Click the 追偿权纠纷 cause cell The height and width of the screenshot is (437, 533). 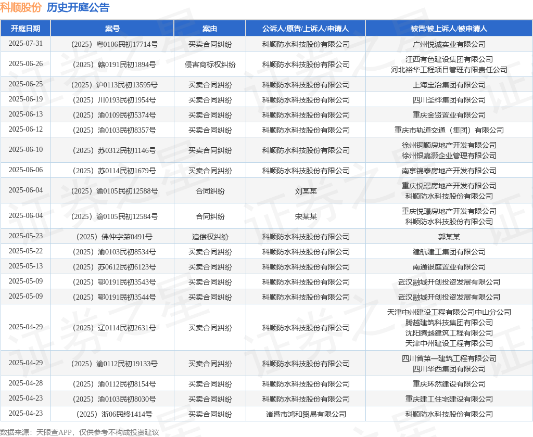click(210, 237)
